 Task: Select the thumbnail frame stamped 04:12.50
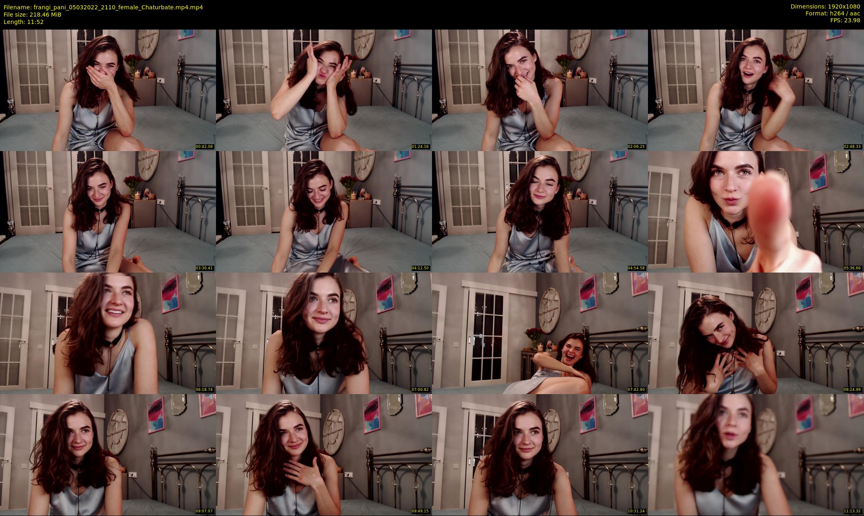[324, 211]
